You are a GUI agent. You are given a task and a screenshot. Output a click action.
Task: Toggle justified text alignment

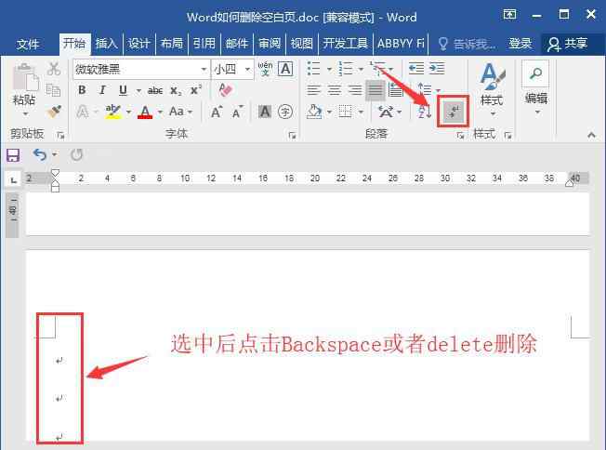[x=375, y=90]
